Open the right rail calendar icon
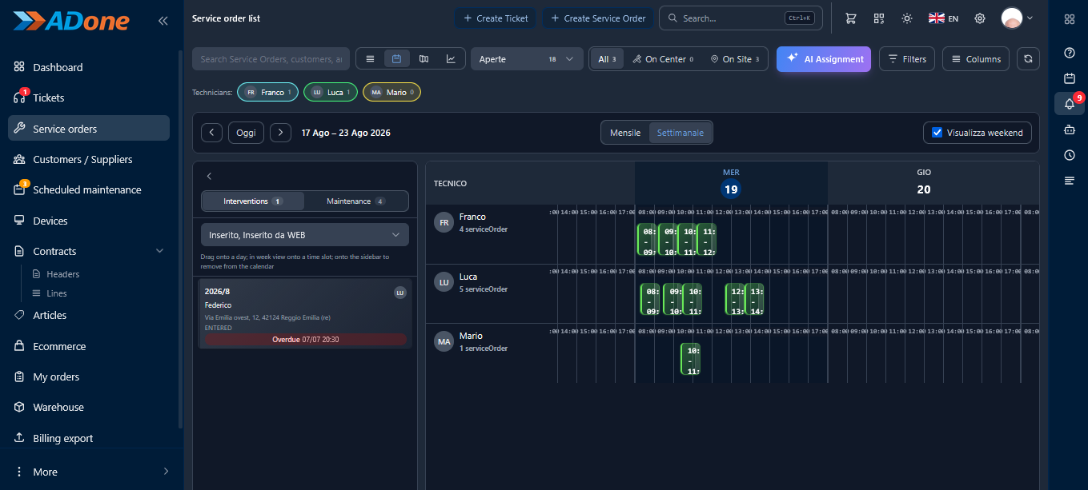This screenshot has width=1088, height=490. pyautogui.click(x=1069, y=78)
